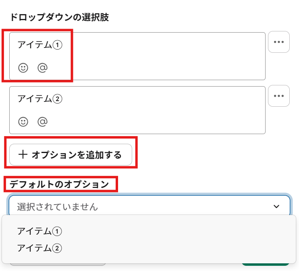
Task: Choose アイテム① from the dropdown list
Action: 40,231
